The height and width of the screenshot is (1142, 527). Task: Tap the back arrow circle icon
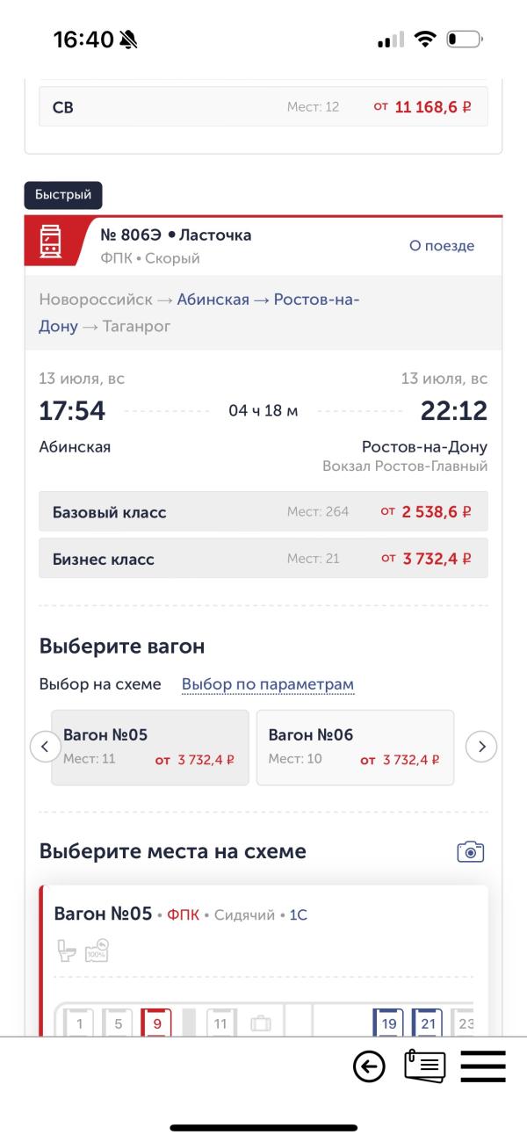[x=369, y=1067]
